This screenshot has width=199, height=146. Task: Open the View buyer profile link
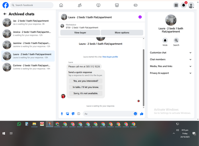pyautogui.click(x=110, y=57)
